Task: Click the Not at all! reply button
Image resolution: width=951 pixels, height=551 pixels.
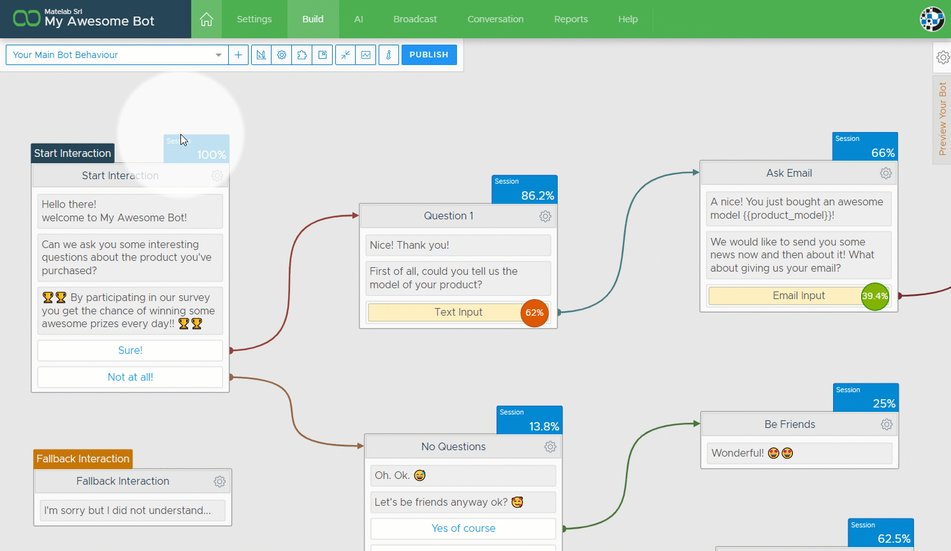Action: point(130,377)
